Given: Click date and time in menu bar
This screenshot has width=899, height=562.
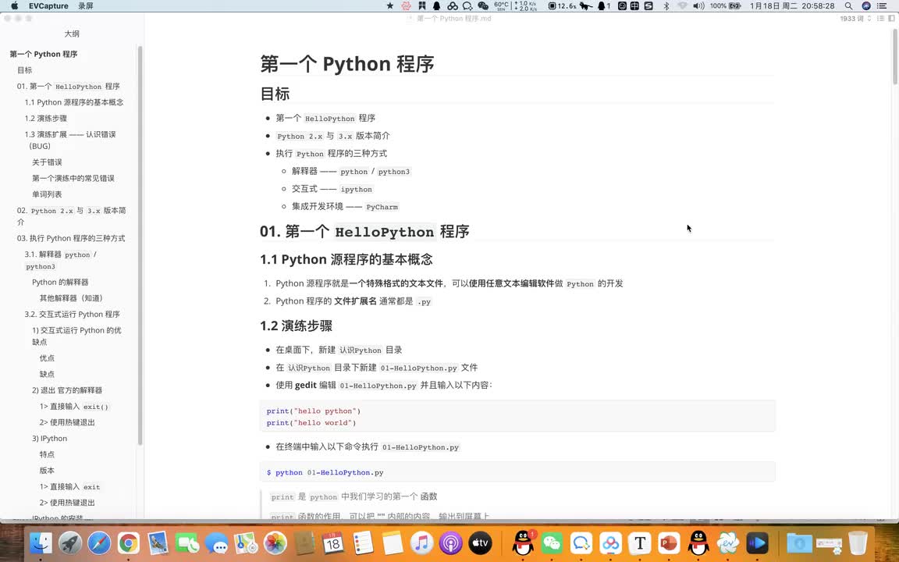Looking at the screenshot, I should (x=792, y=5).
